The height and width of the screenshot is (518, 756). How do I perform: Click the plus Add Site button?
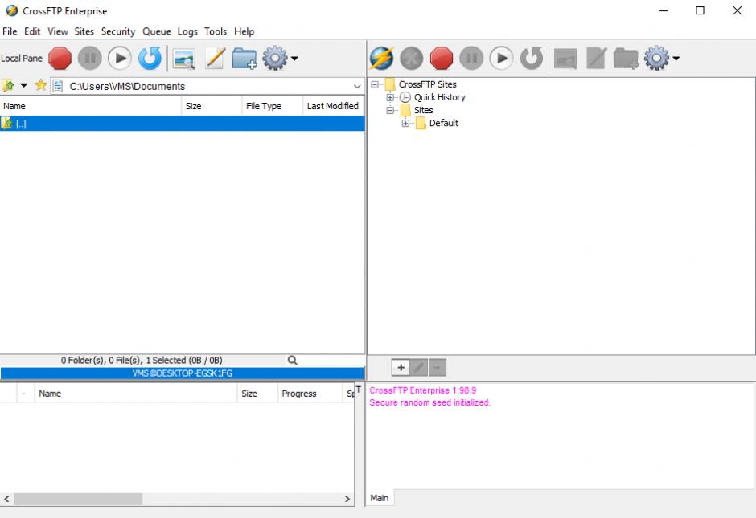401,368
